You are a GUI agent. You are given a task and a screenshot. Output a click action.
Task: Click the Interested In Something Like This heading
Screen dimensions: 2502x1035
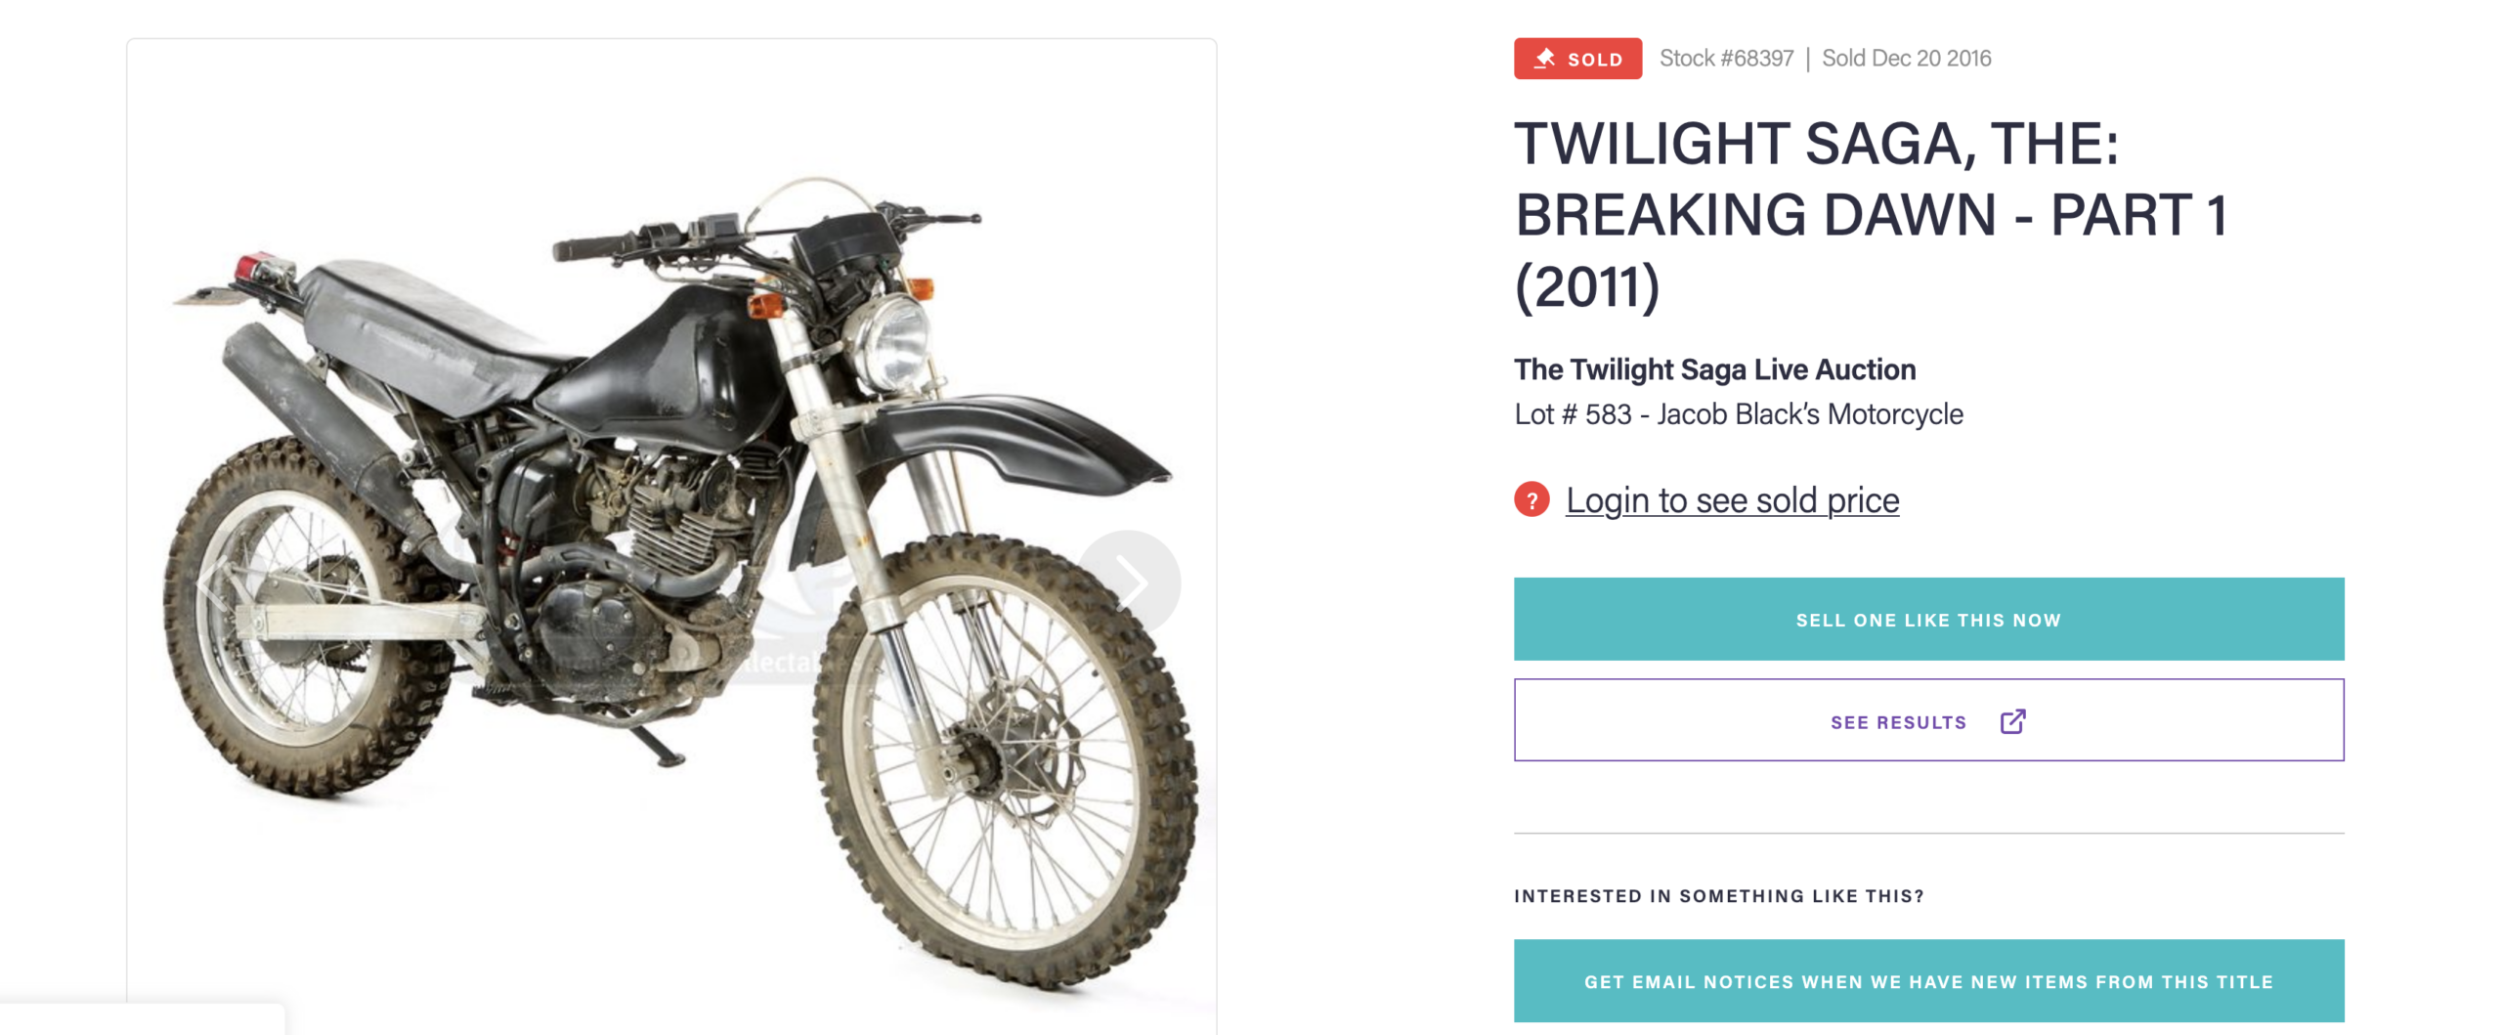coord(1718,895)
